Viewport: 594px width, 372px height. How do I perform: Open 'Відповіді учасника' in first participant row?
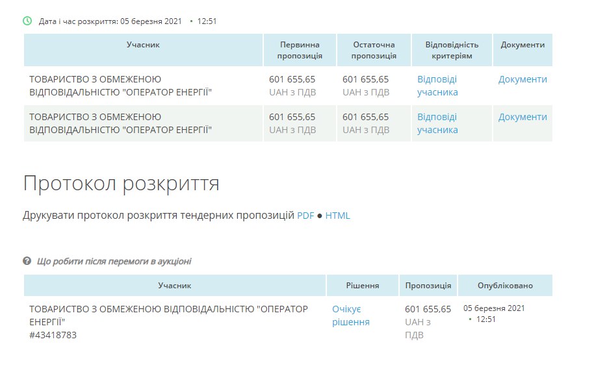point(437,86)
